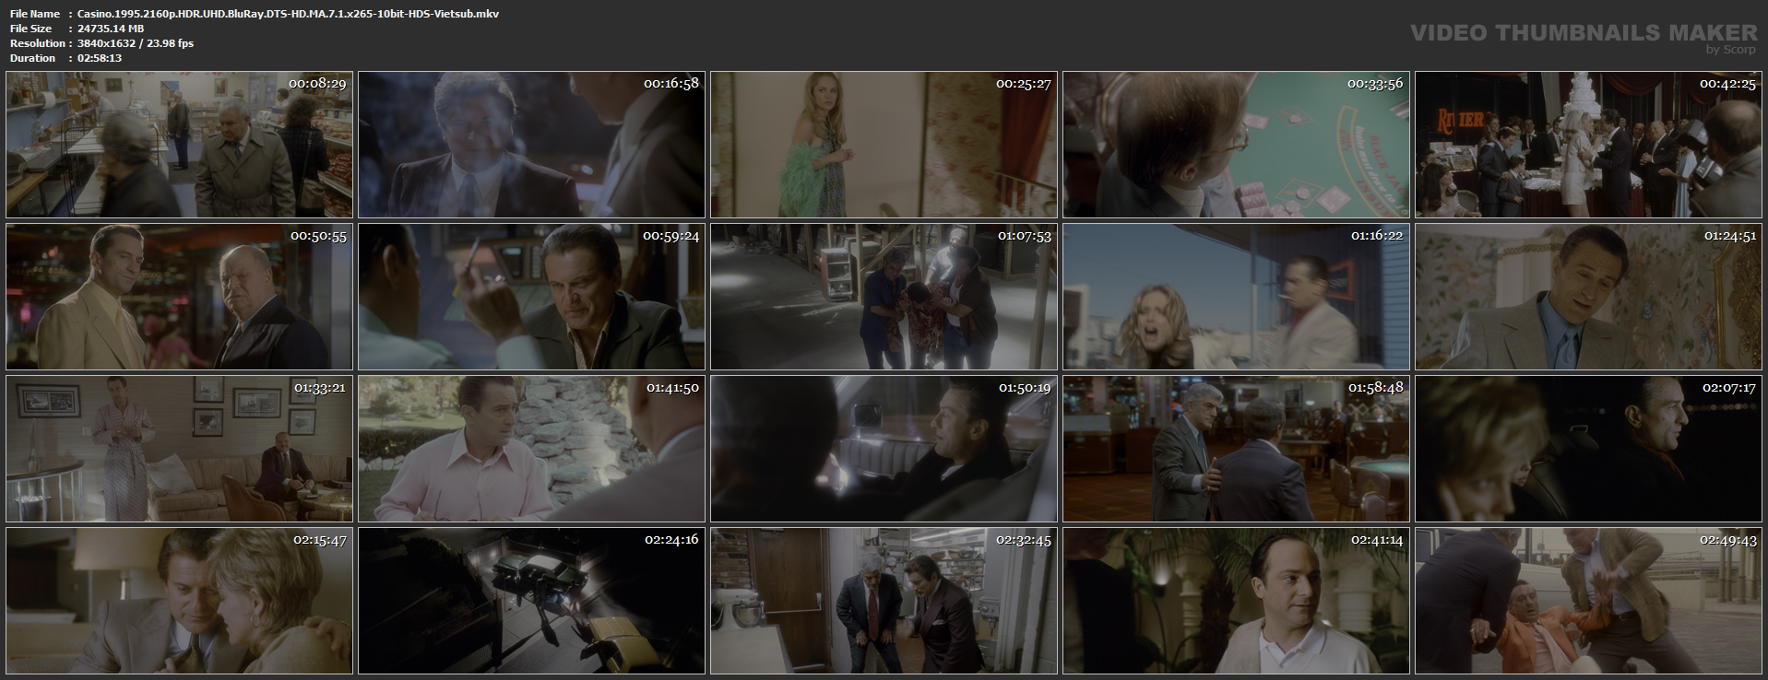Choose the 02:49:43 thumbnail
Image resolution: width=1768 pixels, height=680 pixels.
pos(1589,601)
